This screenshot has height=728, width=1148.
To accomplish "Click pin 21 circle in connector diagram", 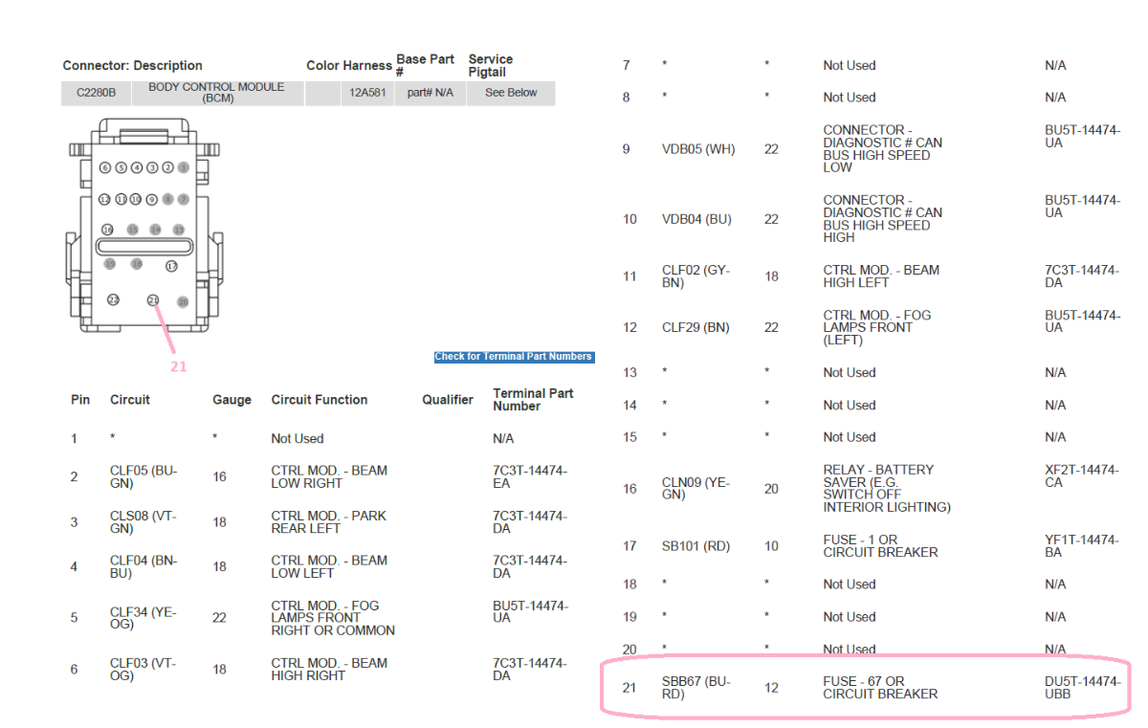I will 153,300.
